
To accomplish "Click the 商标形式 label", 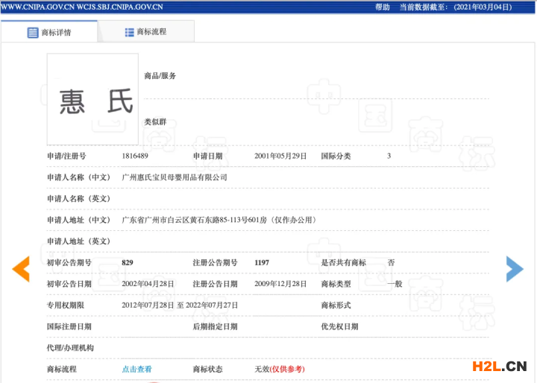I will pos(336,305).
